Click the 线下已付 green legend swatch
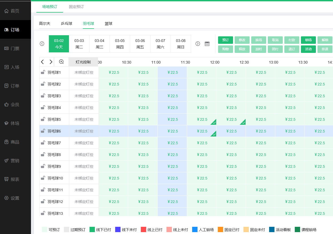Image resolution: width=333 pixels, height=234 pixels. click(x=92, y=229)
